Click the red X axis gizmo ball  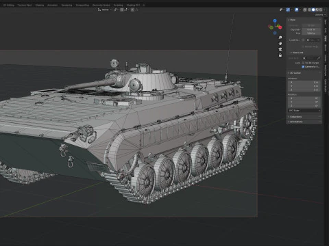coord(280,27)
